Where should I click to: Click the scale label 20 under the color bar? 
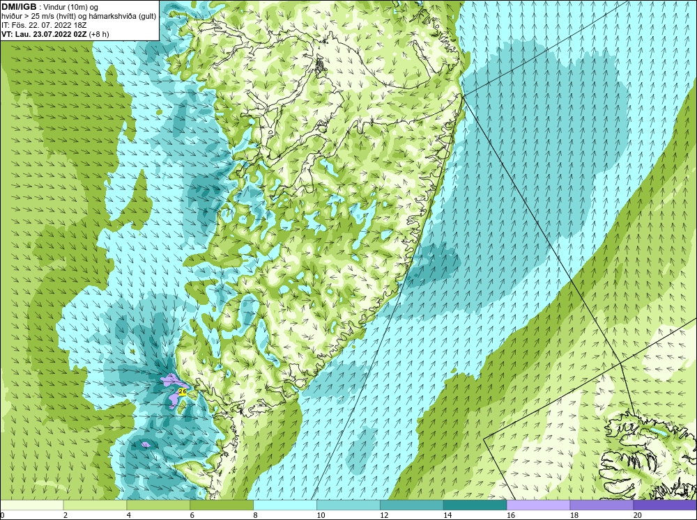(637, 515)
